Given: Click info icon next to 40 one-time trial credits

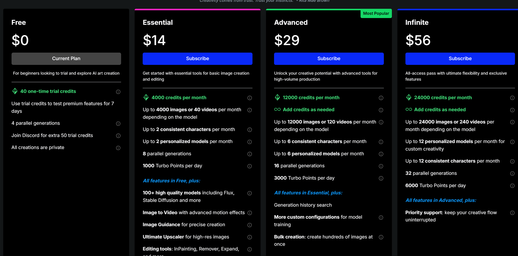Looking at the screenshot, I should tap(118, 92).
